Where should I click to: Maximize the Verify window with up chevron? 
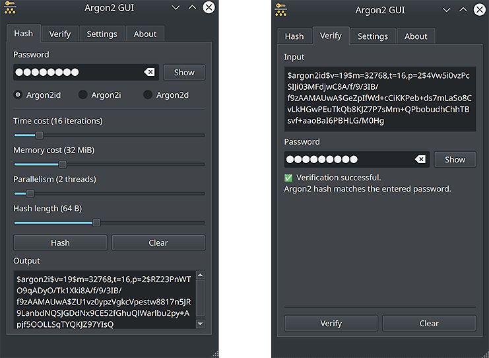(463, 10)
